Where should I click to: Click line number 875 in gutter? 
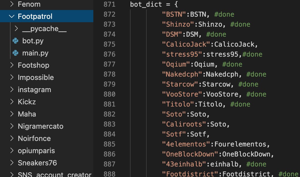pos(109,44)
